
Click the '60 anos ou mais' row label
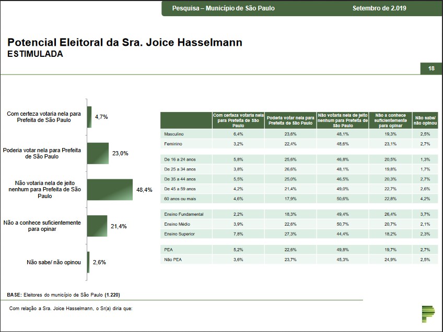click(179, 198)
